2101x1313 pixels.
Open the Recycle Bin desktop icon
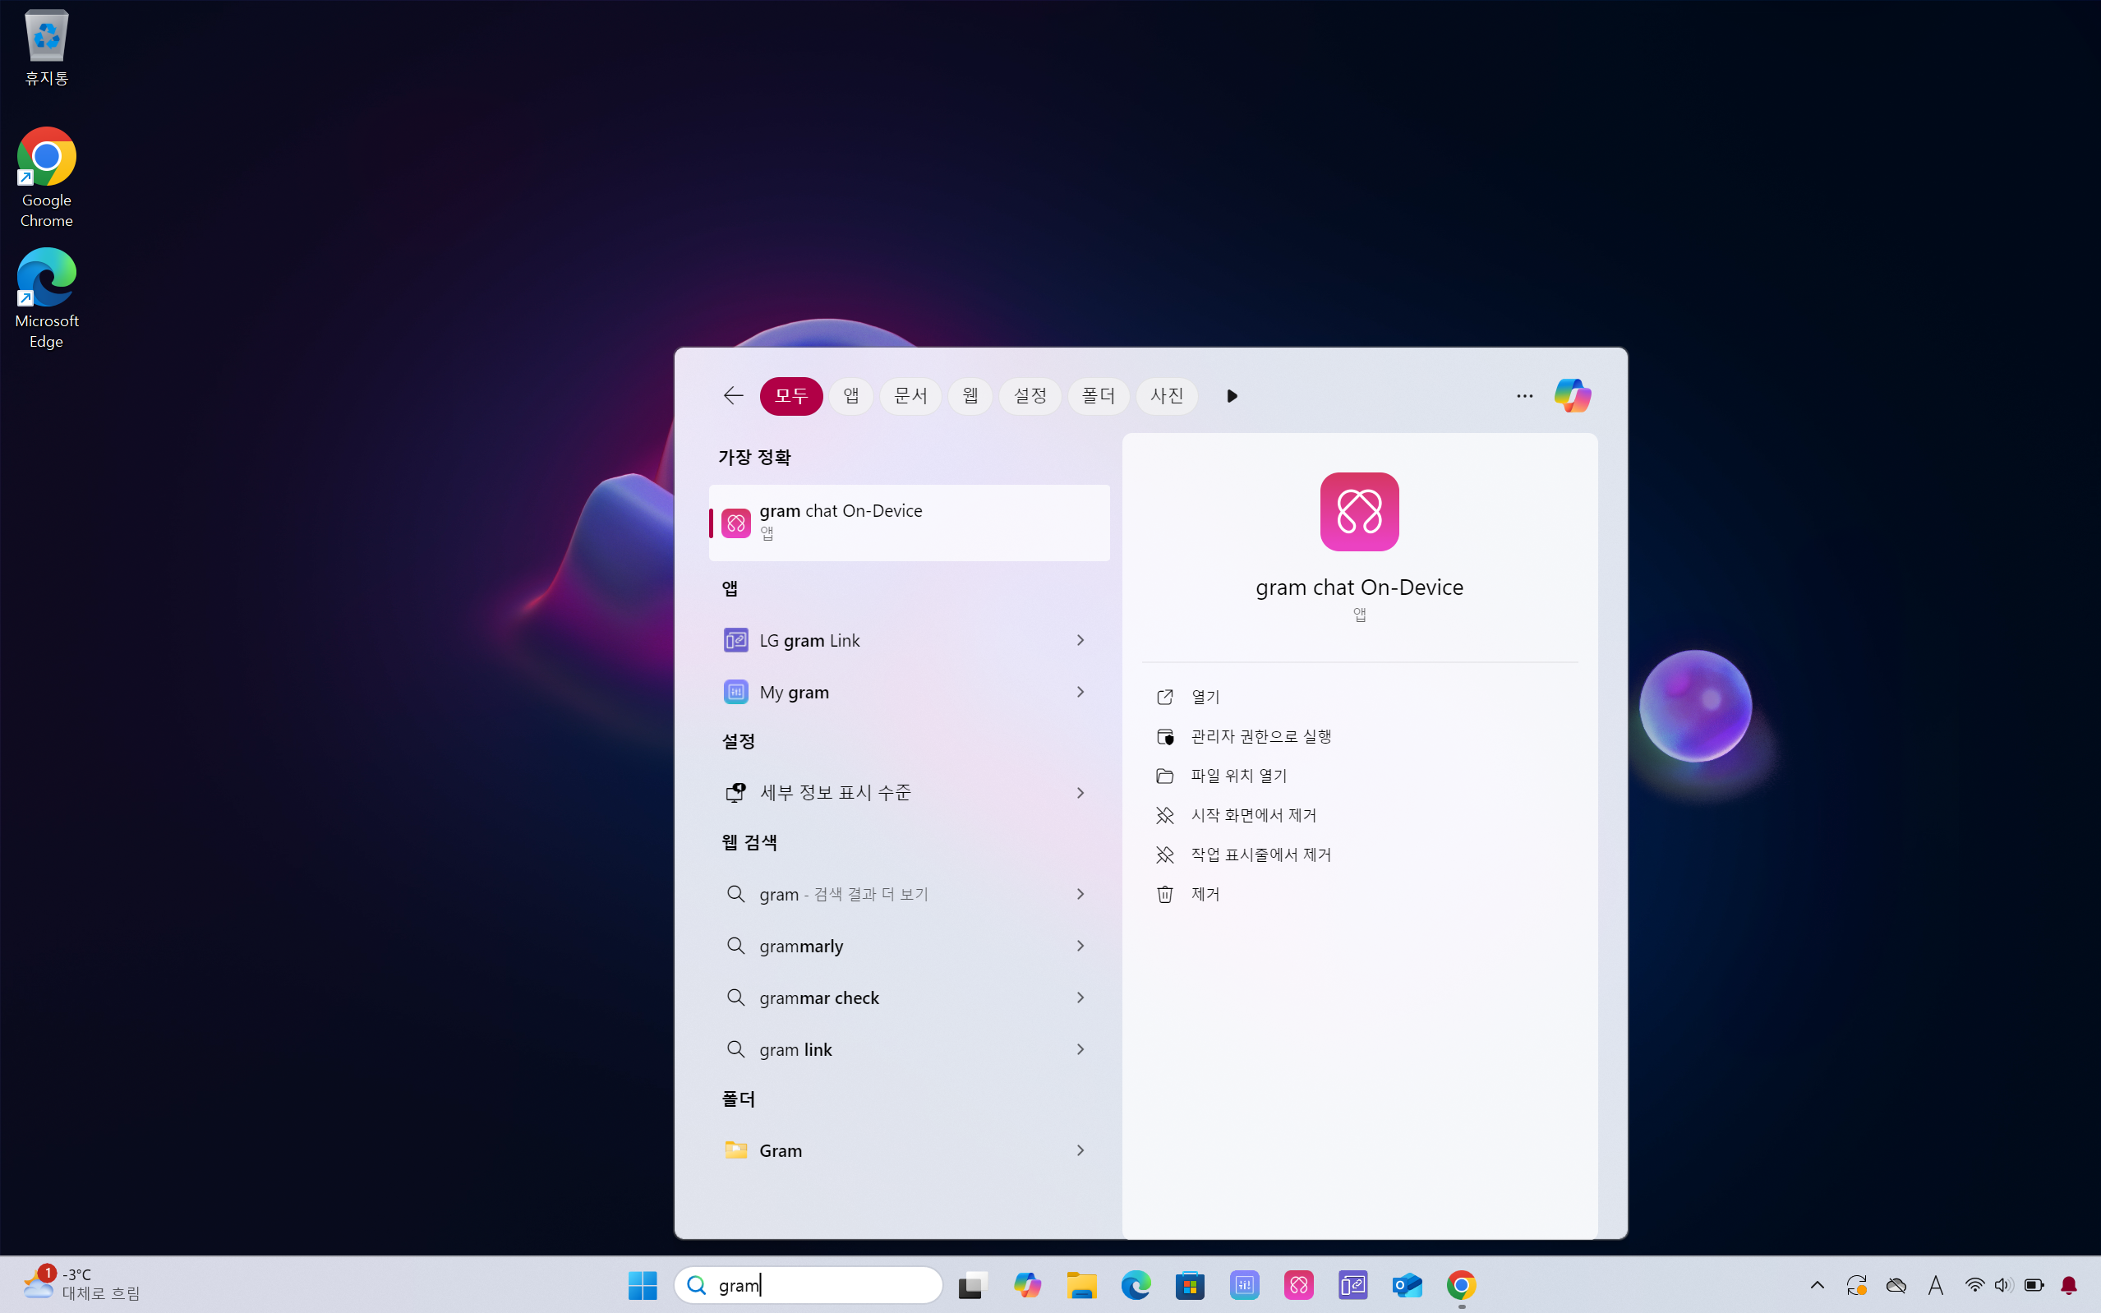pyautogui.click(x=47, y=48)
